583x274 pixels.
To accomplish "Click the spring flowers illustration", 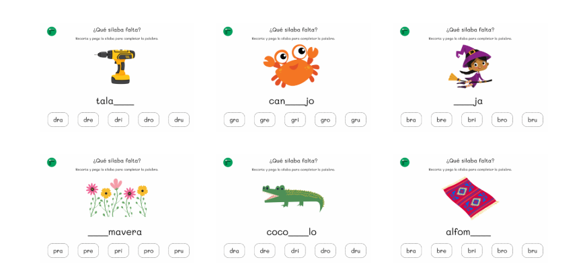I will 117,197.
